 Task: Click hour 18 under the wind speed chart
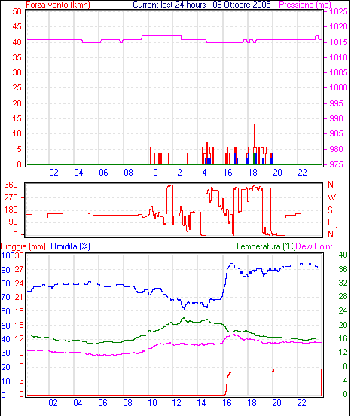(x=252, y=173)
